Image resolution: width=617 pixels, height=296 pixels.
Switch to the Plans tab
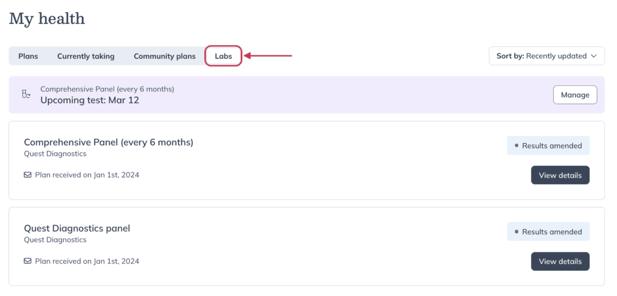coord(28,56)
